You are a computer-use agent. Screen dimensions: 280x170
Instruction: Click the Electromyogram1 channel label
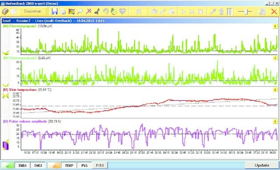tap(20, 26)
